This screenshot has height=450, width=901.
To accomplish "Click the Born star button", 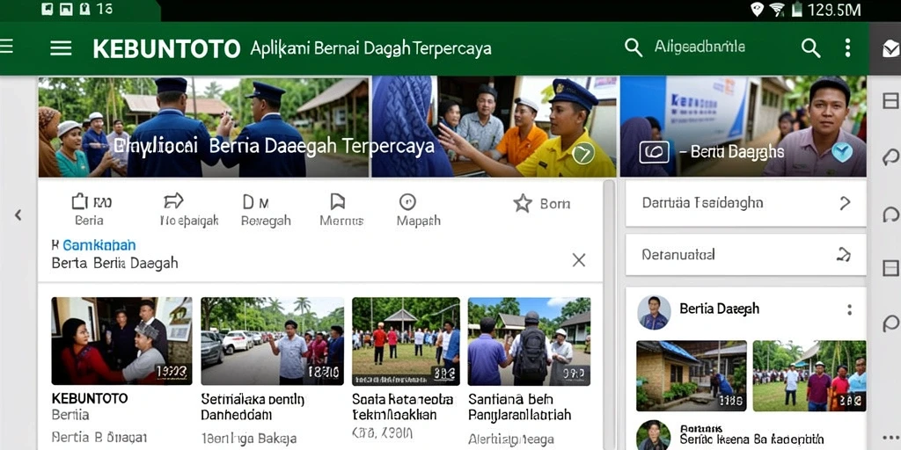I will (542, 203).
